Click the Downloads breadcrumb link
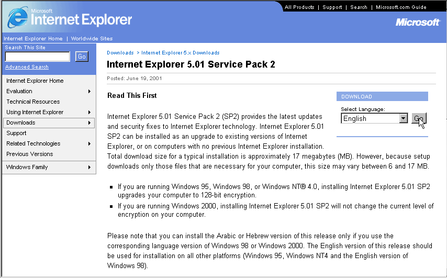Screen dimensions: 447x278 (x=120, y=53)
